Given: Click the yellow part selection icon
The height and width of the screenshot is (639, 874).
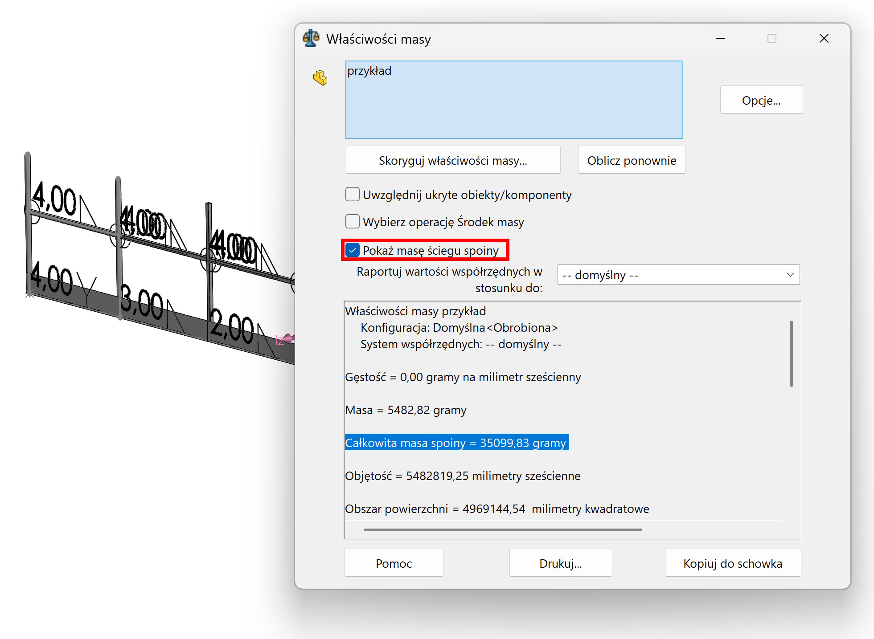Looking at the screenshot, I should (x=320, y=77).
